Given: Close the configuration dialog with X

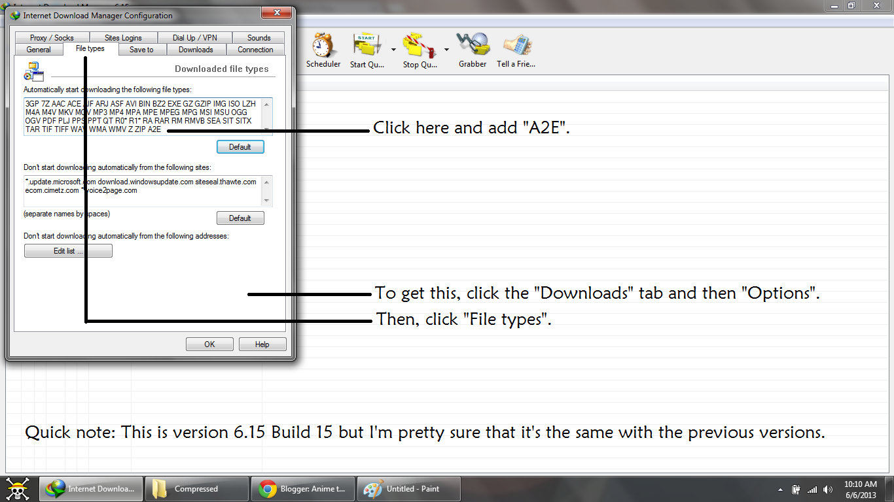Looking at the screenshot, I should 276,12.
